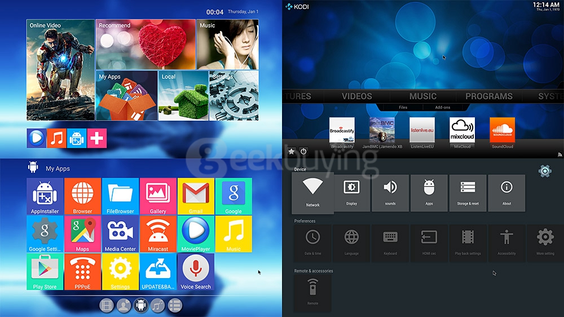The height and width of the screenshot is (317, 564).
Task: Open UPDATE&BACKUP app
Action: pos(158,272)
